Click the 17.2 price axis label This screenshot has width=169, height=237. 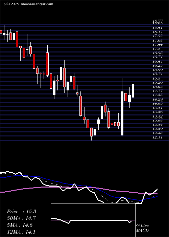(156, 49)
